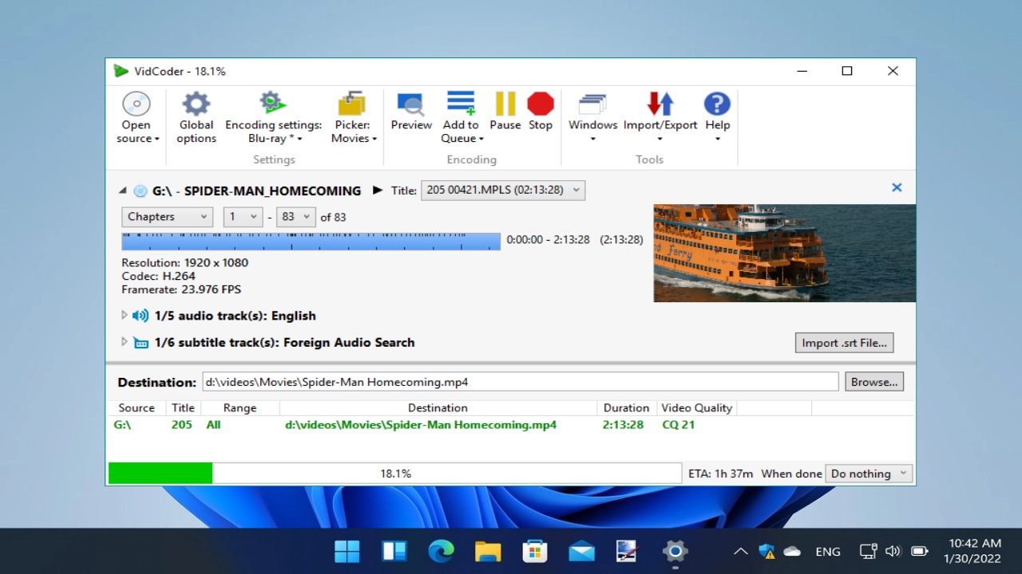Click the Video Quality column header
The image size is (1022, 574).
(x=696, y=408)
